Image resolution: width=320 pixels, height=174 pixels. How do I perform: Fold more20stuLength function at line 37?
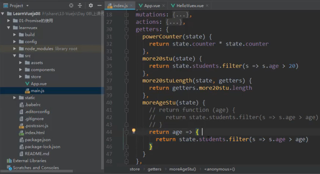[x=127, y=81]
